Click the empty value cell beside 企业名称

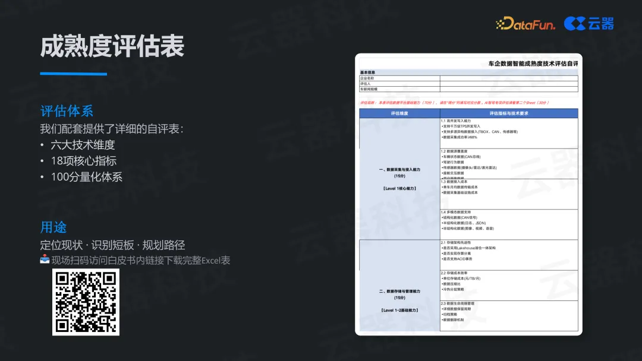[509, 78]
